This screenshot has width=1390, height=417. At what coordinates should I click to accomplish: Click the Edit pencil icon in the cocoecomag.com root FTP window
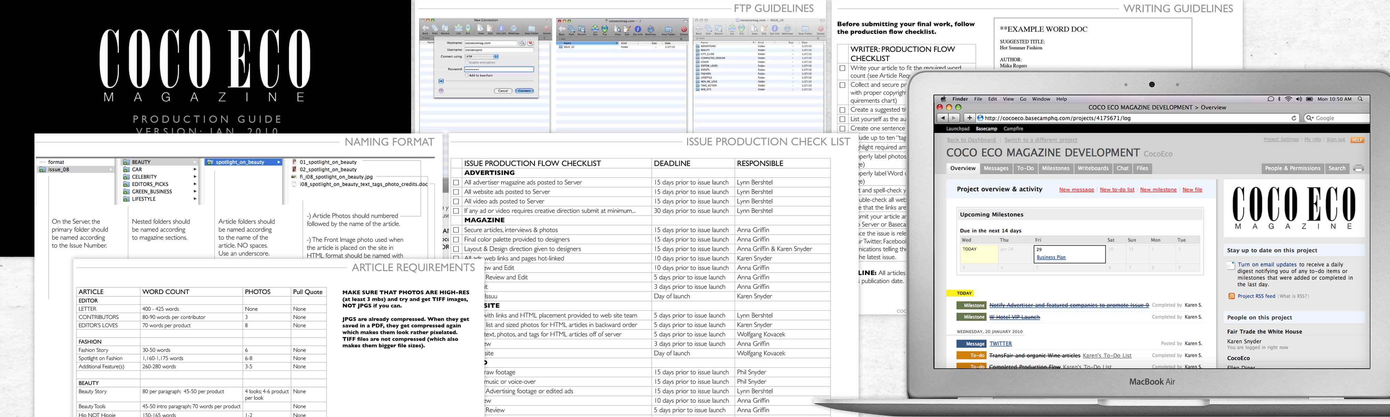pyautogui.click(x=627, y=29)
